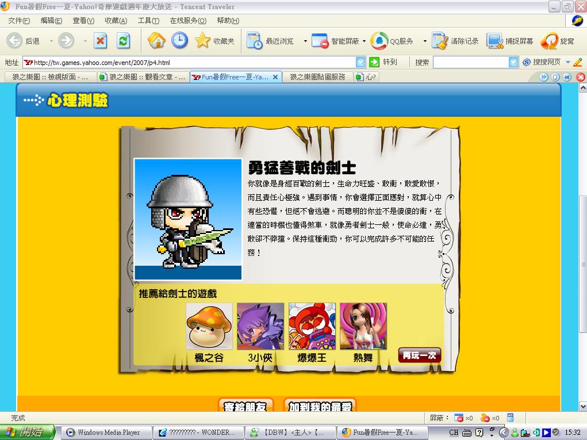Click the mushroom 楓之谷 game thumbnail
This screenshot has height=440, width=587.
pos(209,326)
